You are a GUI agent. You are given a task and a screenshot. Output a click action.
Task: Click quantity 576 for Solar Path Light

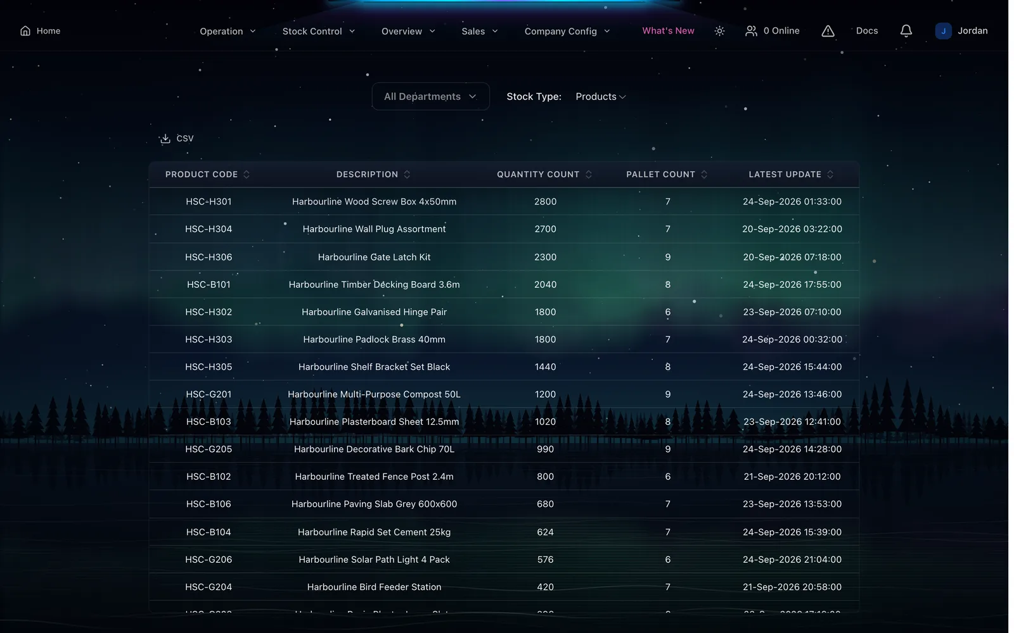545,560
